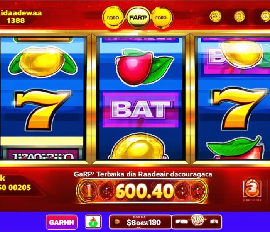Click the red cherry on middle reel

tap(144, 67)
